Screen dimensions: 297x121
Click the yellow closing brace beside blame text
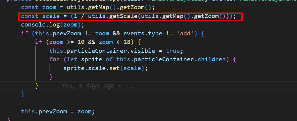(37, 86)
